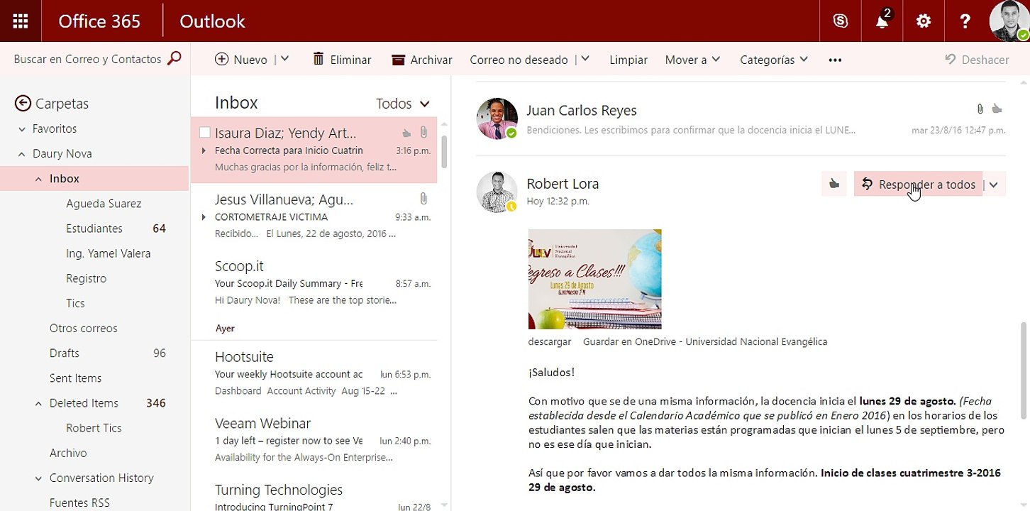Open the Scoop.it Daily Summary email
1030x511 pixels.
coord(314,283)
